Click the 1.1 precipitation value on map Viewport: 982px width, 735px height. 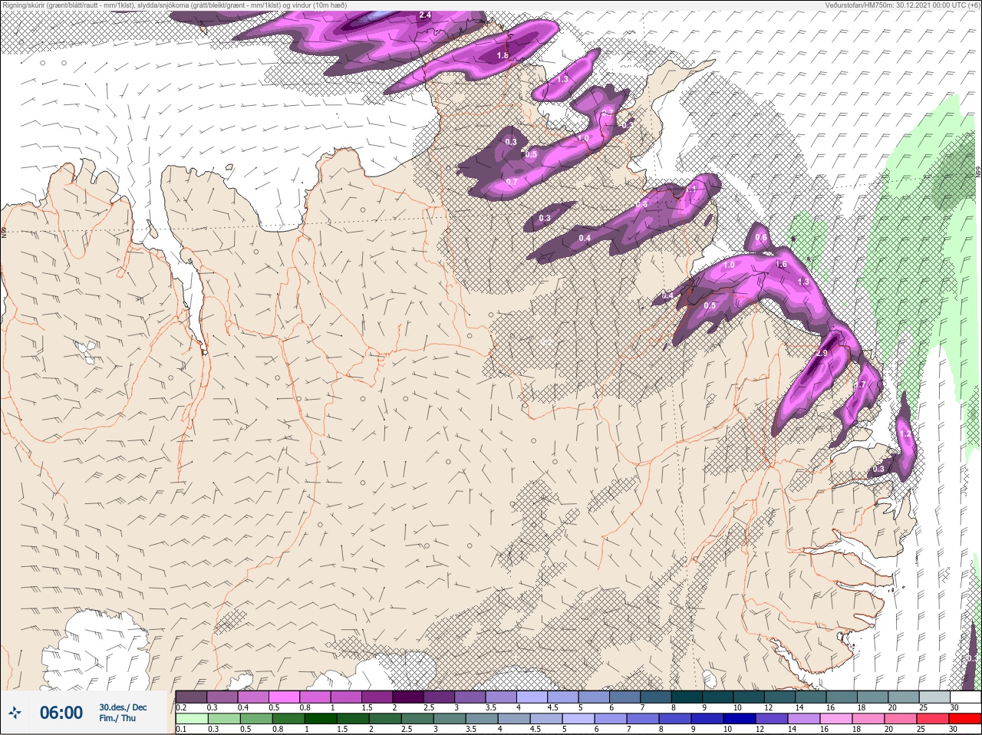[x=691, y=189]
